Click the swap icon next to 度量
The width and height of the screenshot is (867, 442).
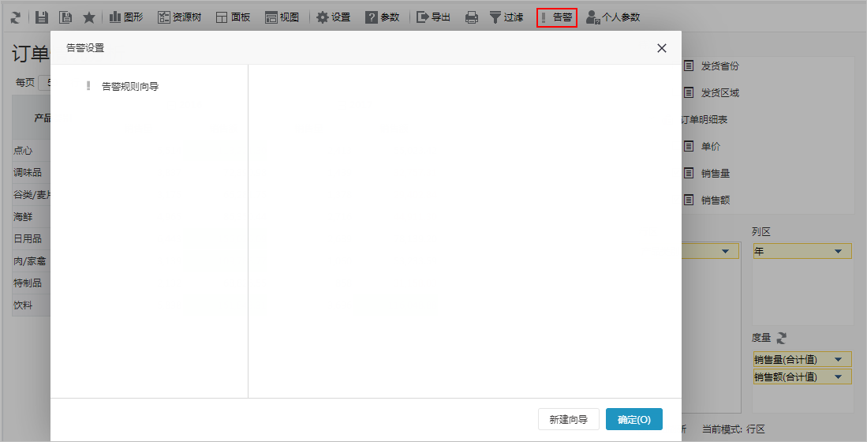[781, 338]
